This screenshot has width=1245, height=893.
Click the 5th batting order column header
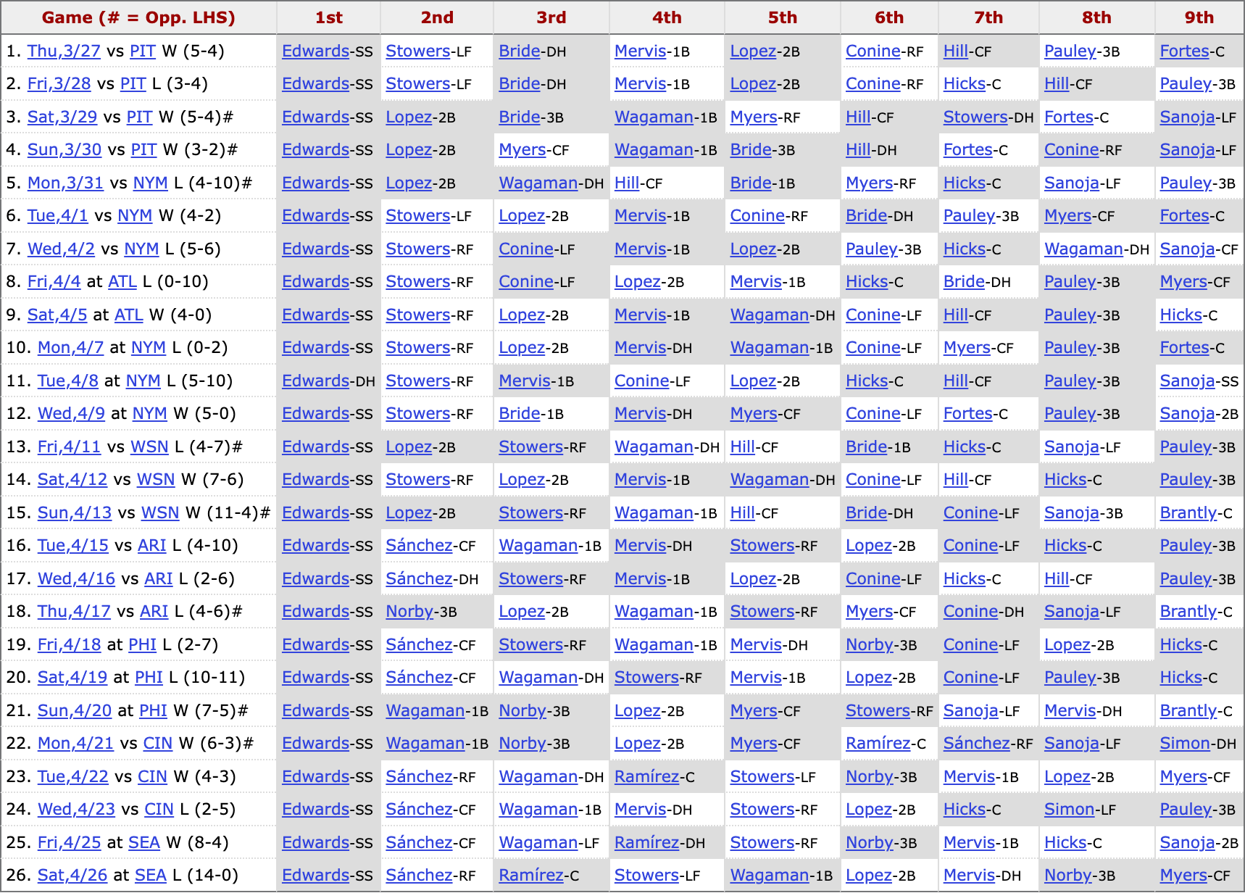click(783, 17)
